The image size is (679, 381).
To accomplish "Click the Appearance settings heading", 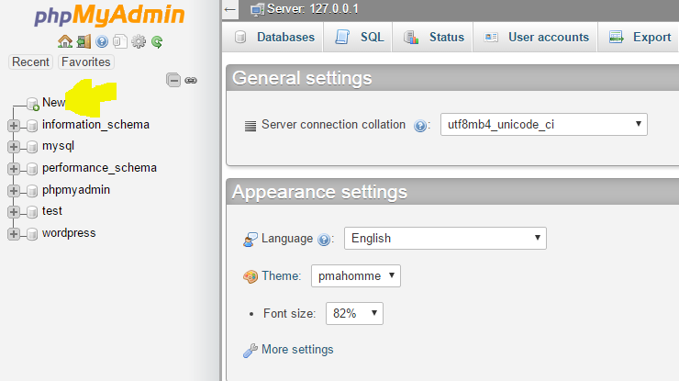I will pyautogui.click(x=319, y=192).
